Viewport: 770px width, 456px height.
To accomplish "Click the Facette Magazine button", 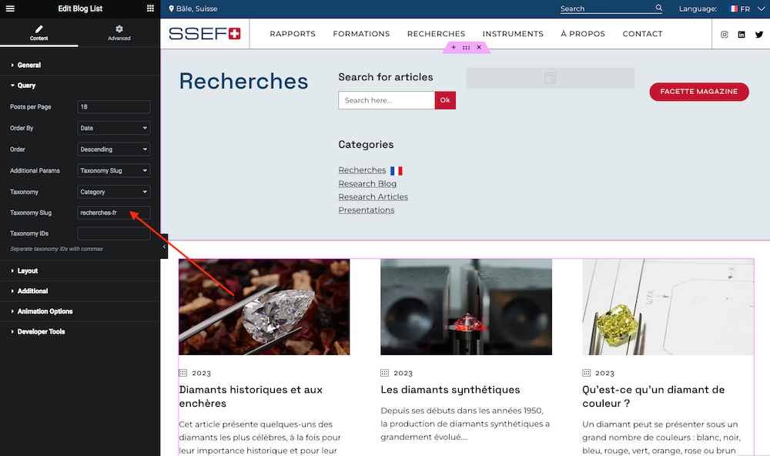I will [699, 92].
